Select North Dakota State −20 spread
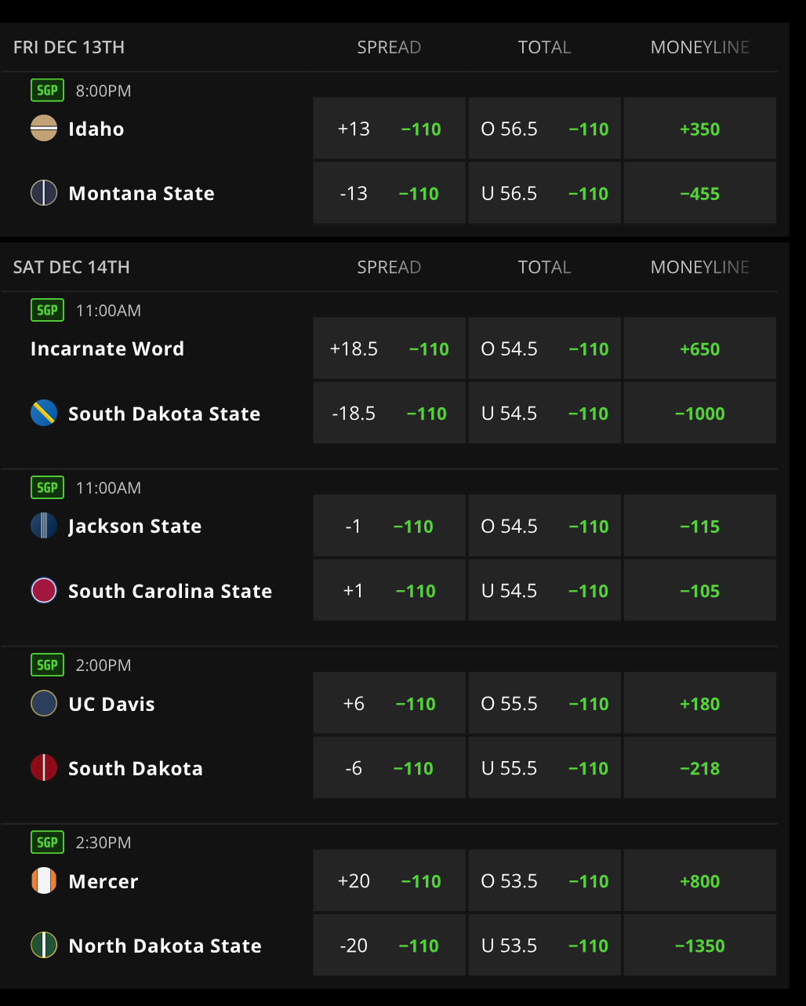The image size is (806, 1006). coord(390,945)
